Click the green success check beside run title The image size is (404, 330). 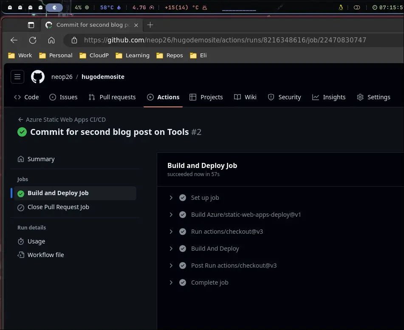22,132
